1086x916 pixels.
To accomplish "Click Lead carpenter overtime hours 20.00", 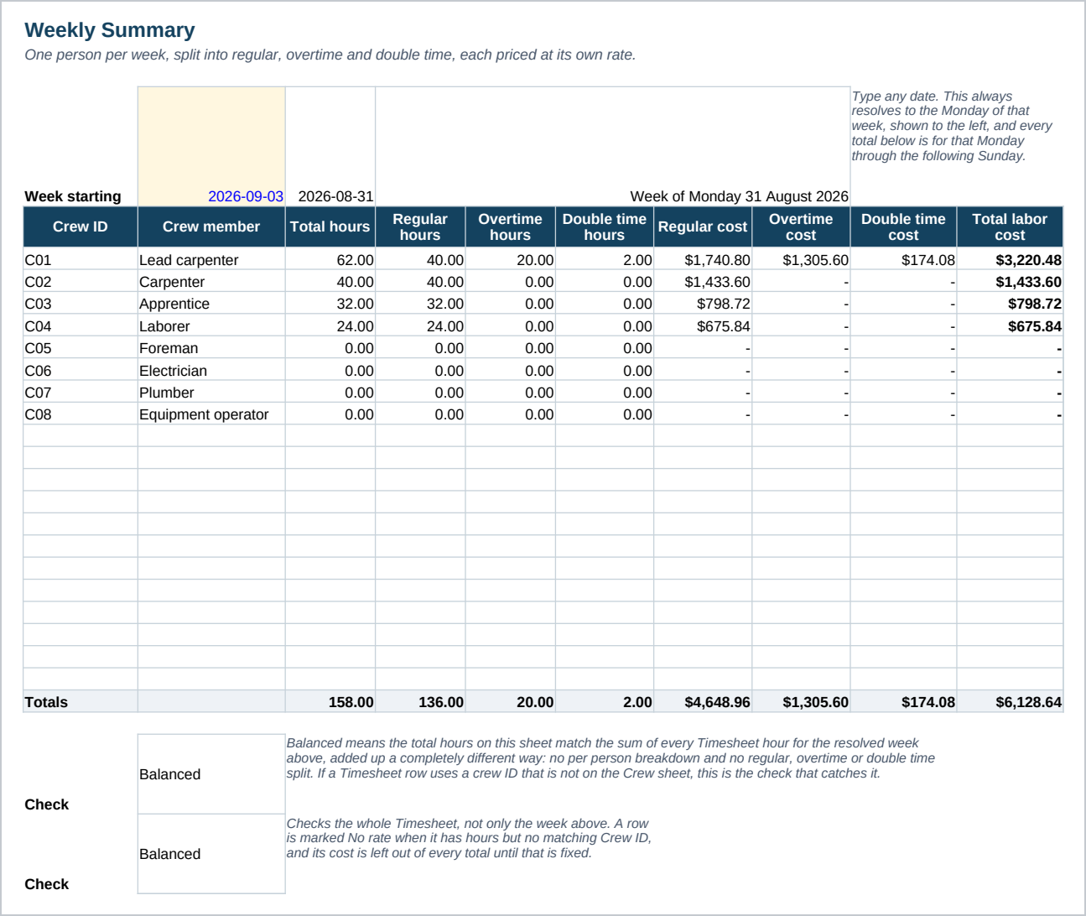I will [511, 260].
